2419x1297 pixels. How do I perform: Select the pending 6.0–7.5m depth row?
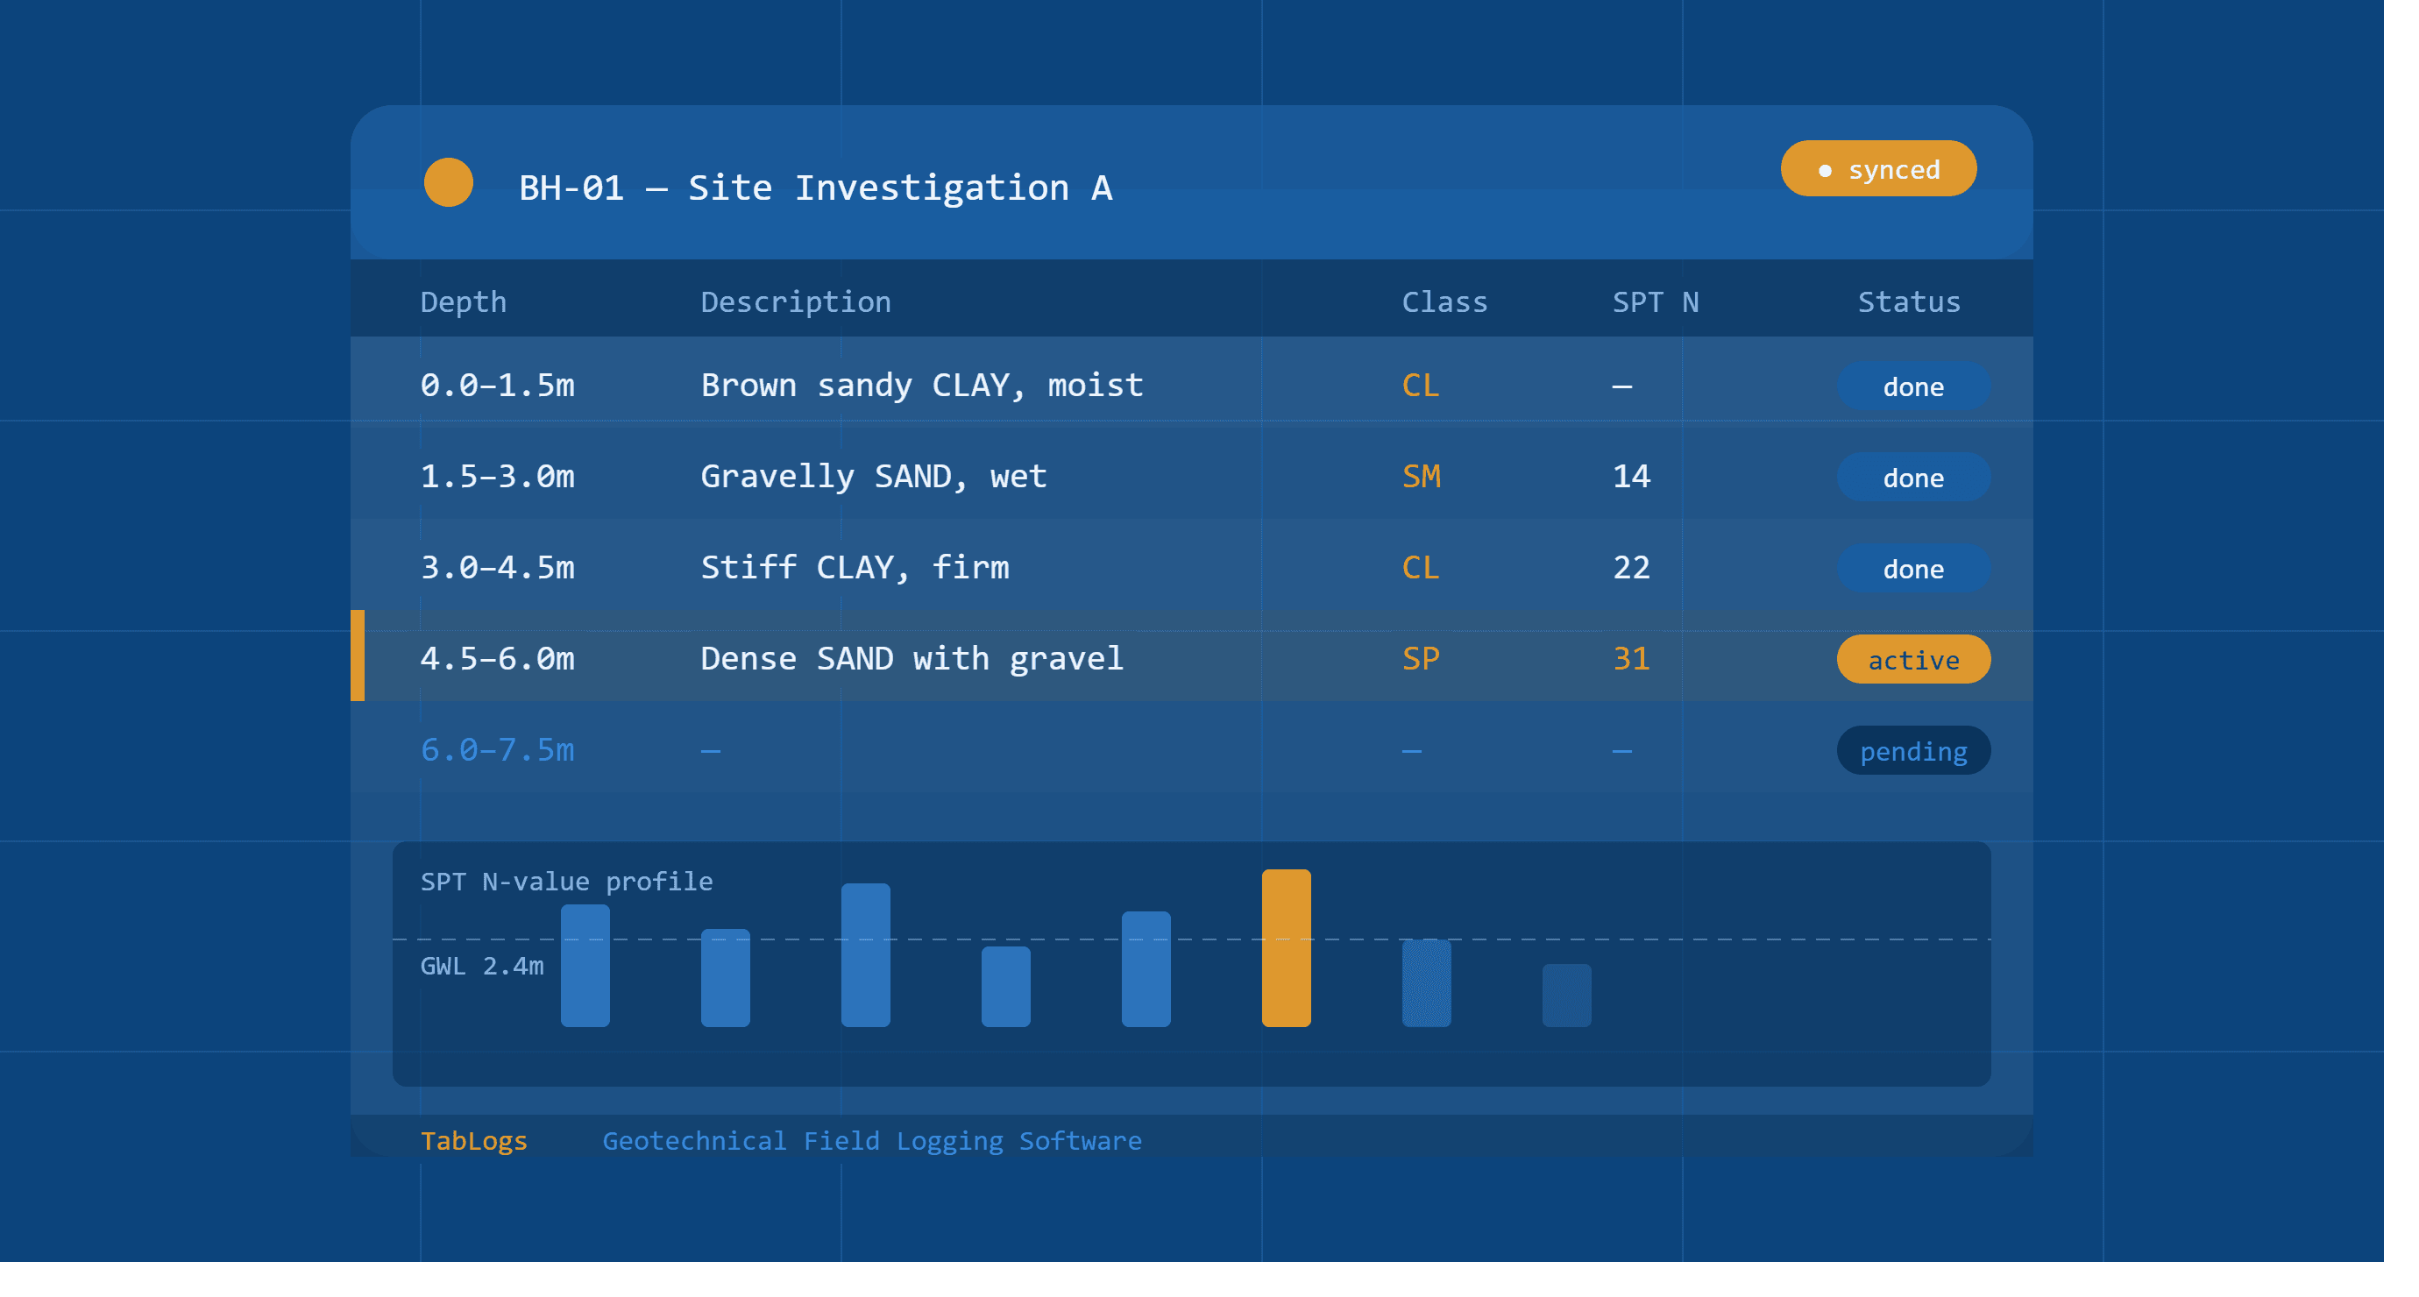[x=1191, y=749]
